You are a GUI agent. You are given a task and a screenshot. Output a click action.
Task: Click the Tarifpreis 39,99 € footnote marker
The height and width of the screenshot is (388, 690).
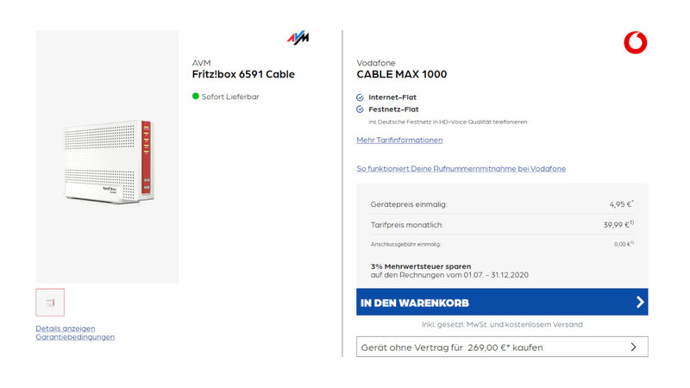point(632,222)
